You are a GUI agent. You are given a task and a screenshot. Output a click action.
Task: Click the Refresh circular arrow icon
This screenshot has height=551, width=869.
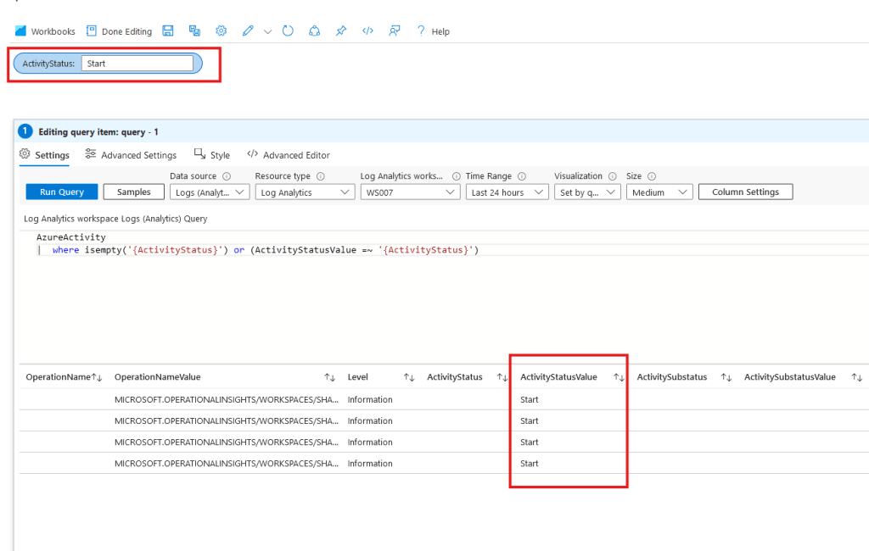(x=288, y=31)
